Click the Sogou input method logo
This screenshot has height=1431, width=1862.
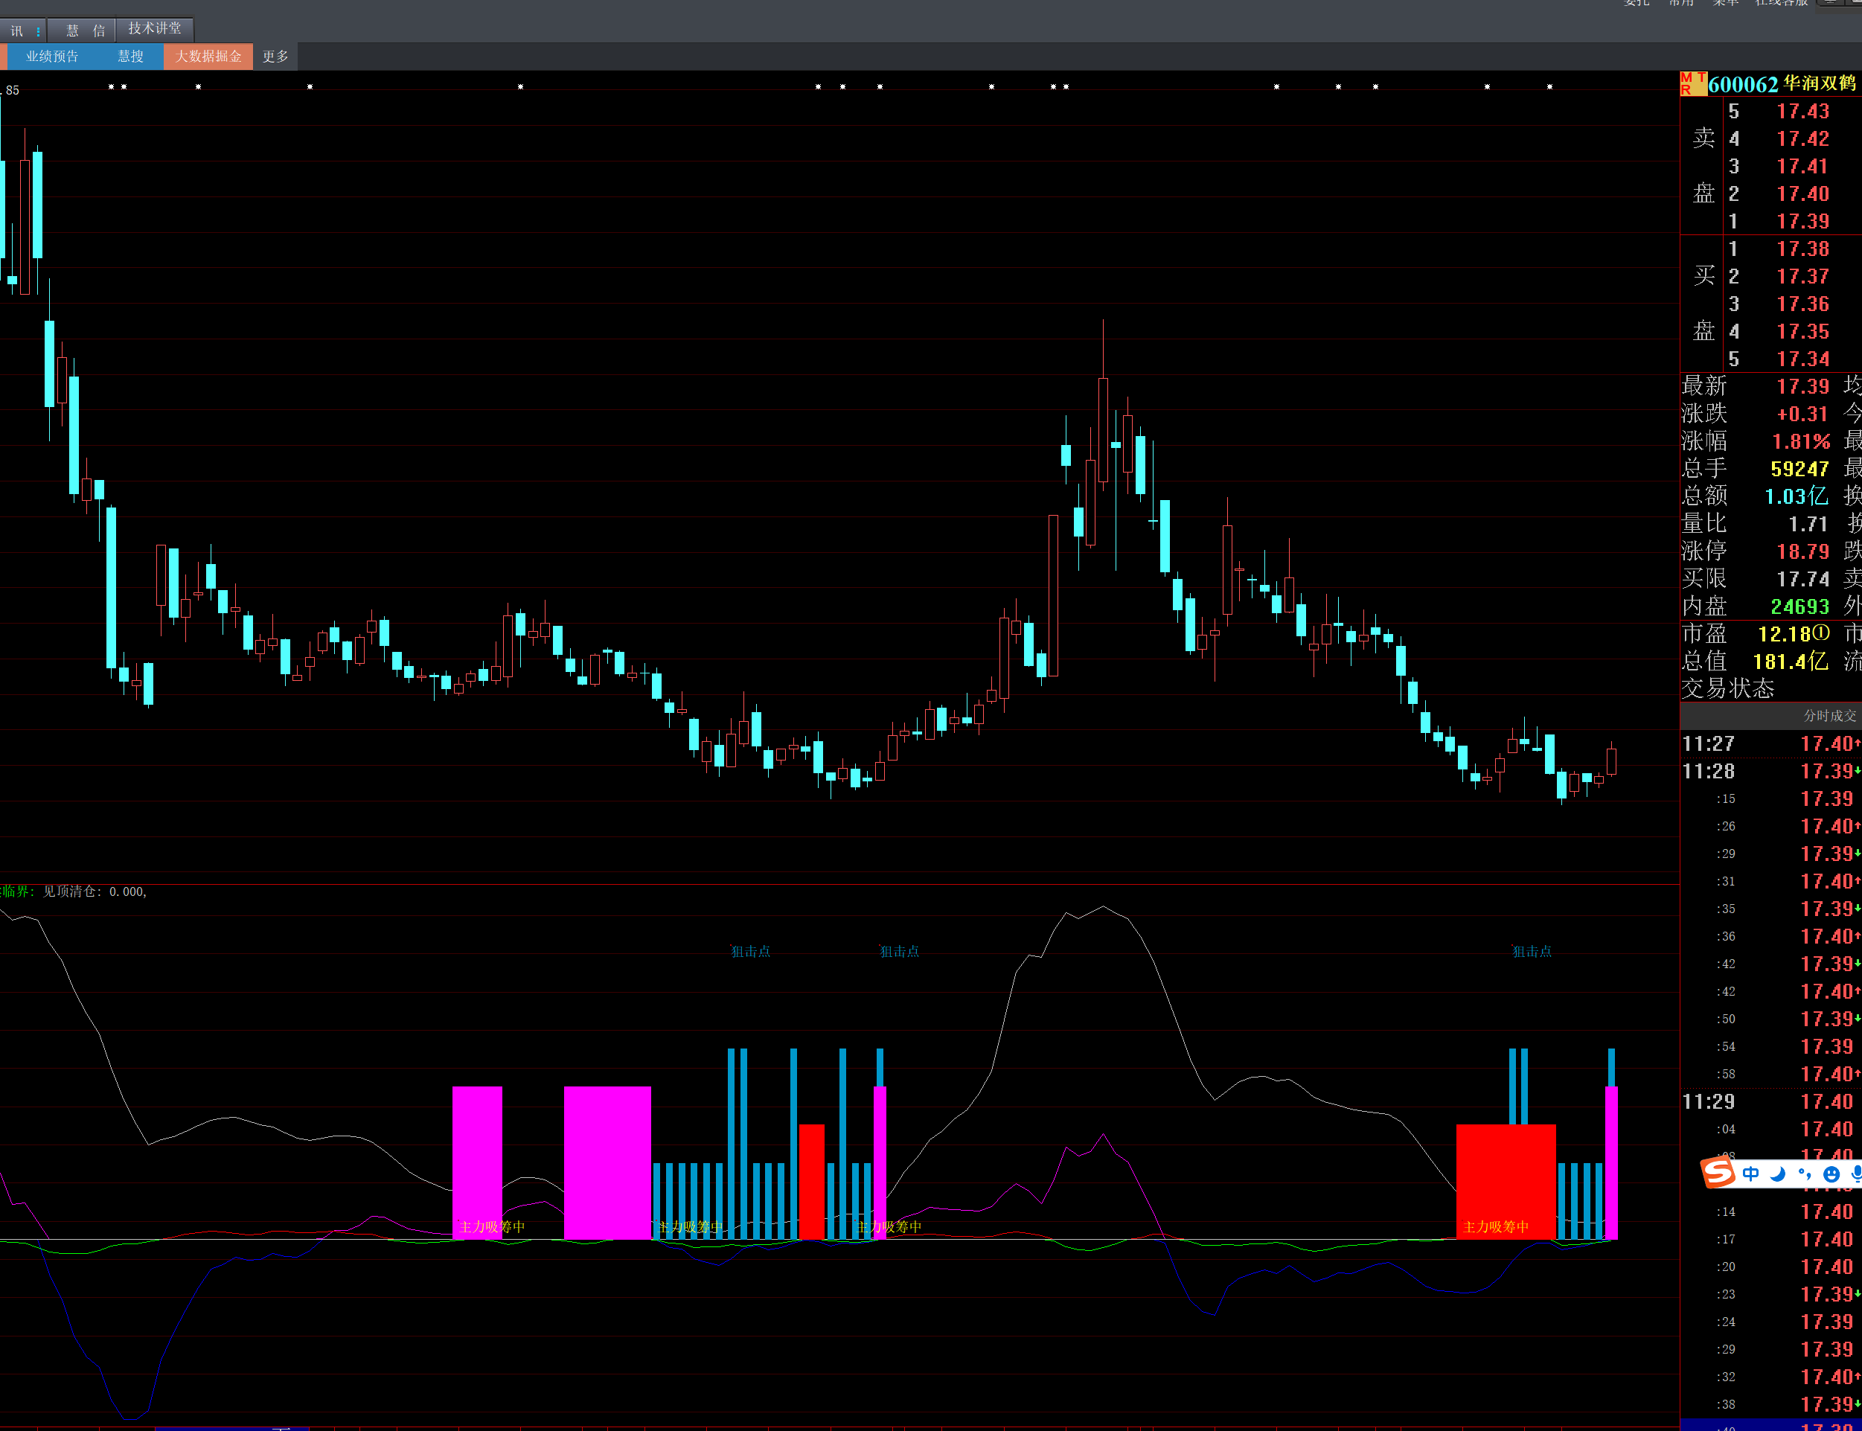click(x=1717, y=1173)
